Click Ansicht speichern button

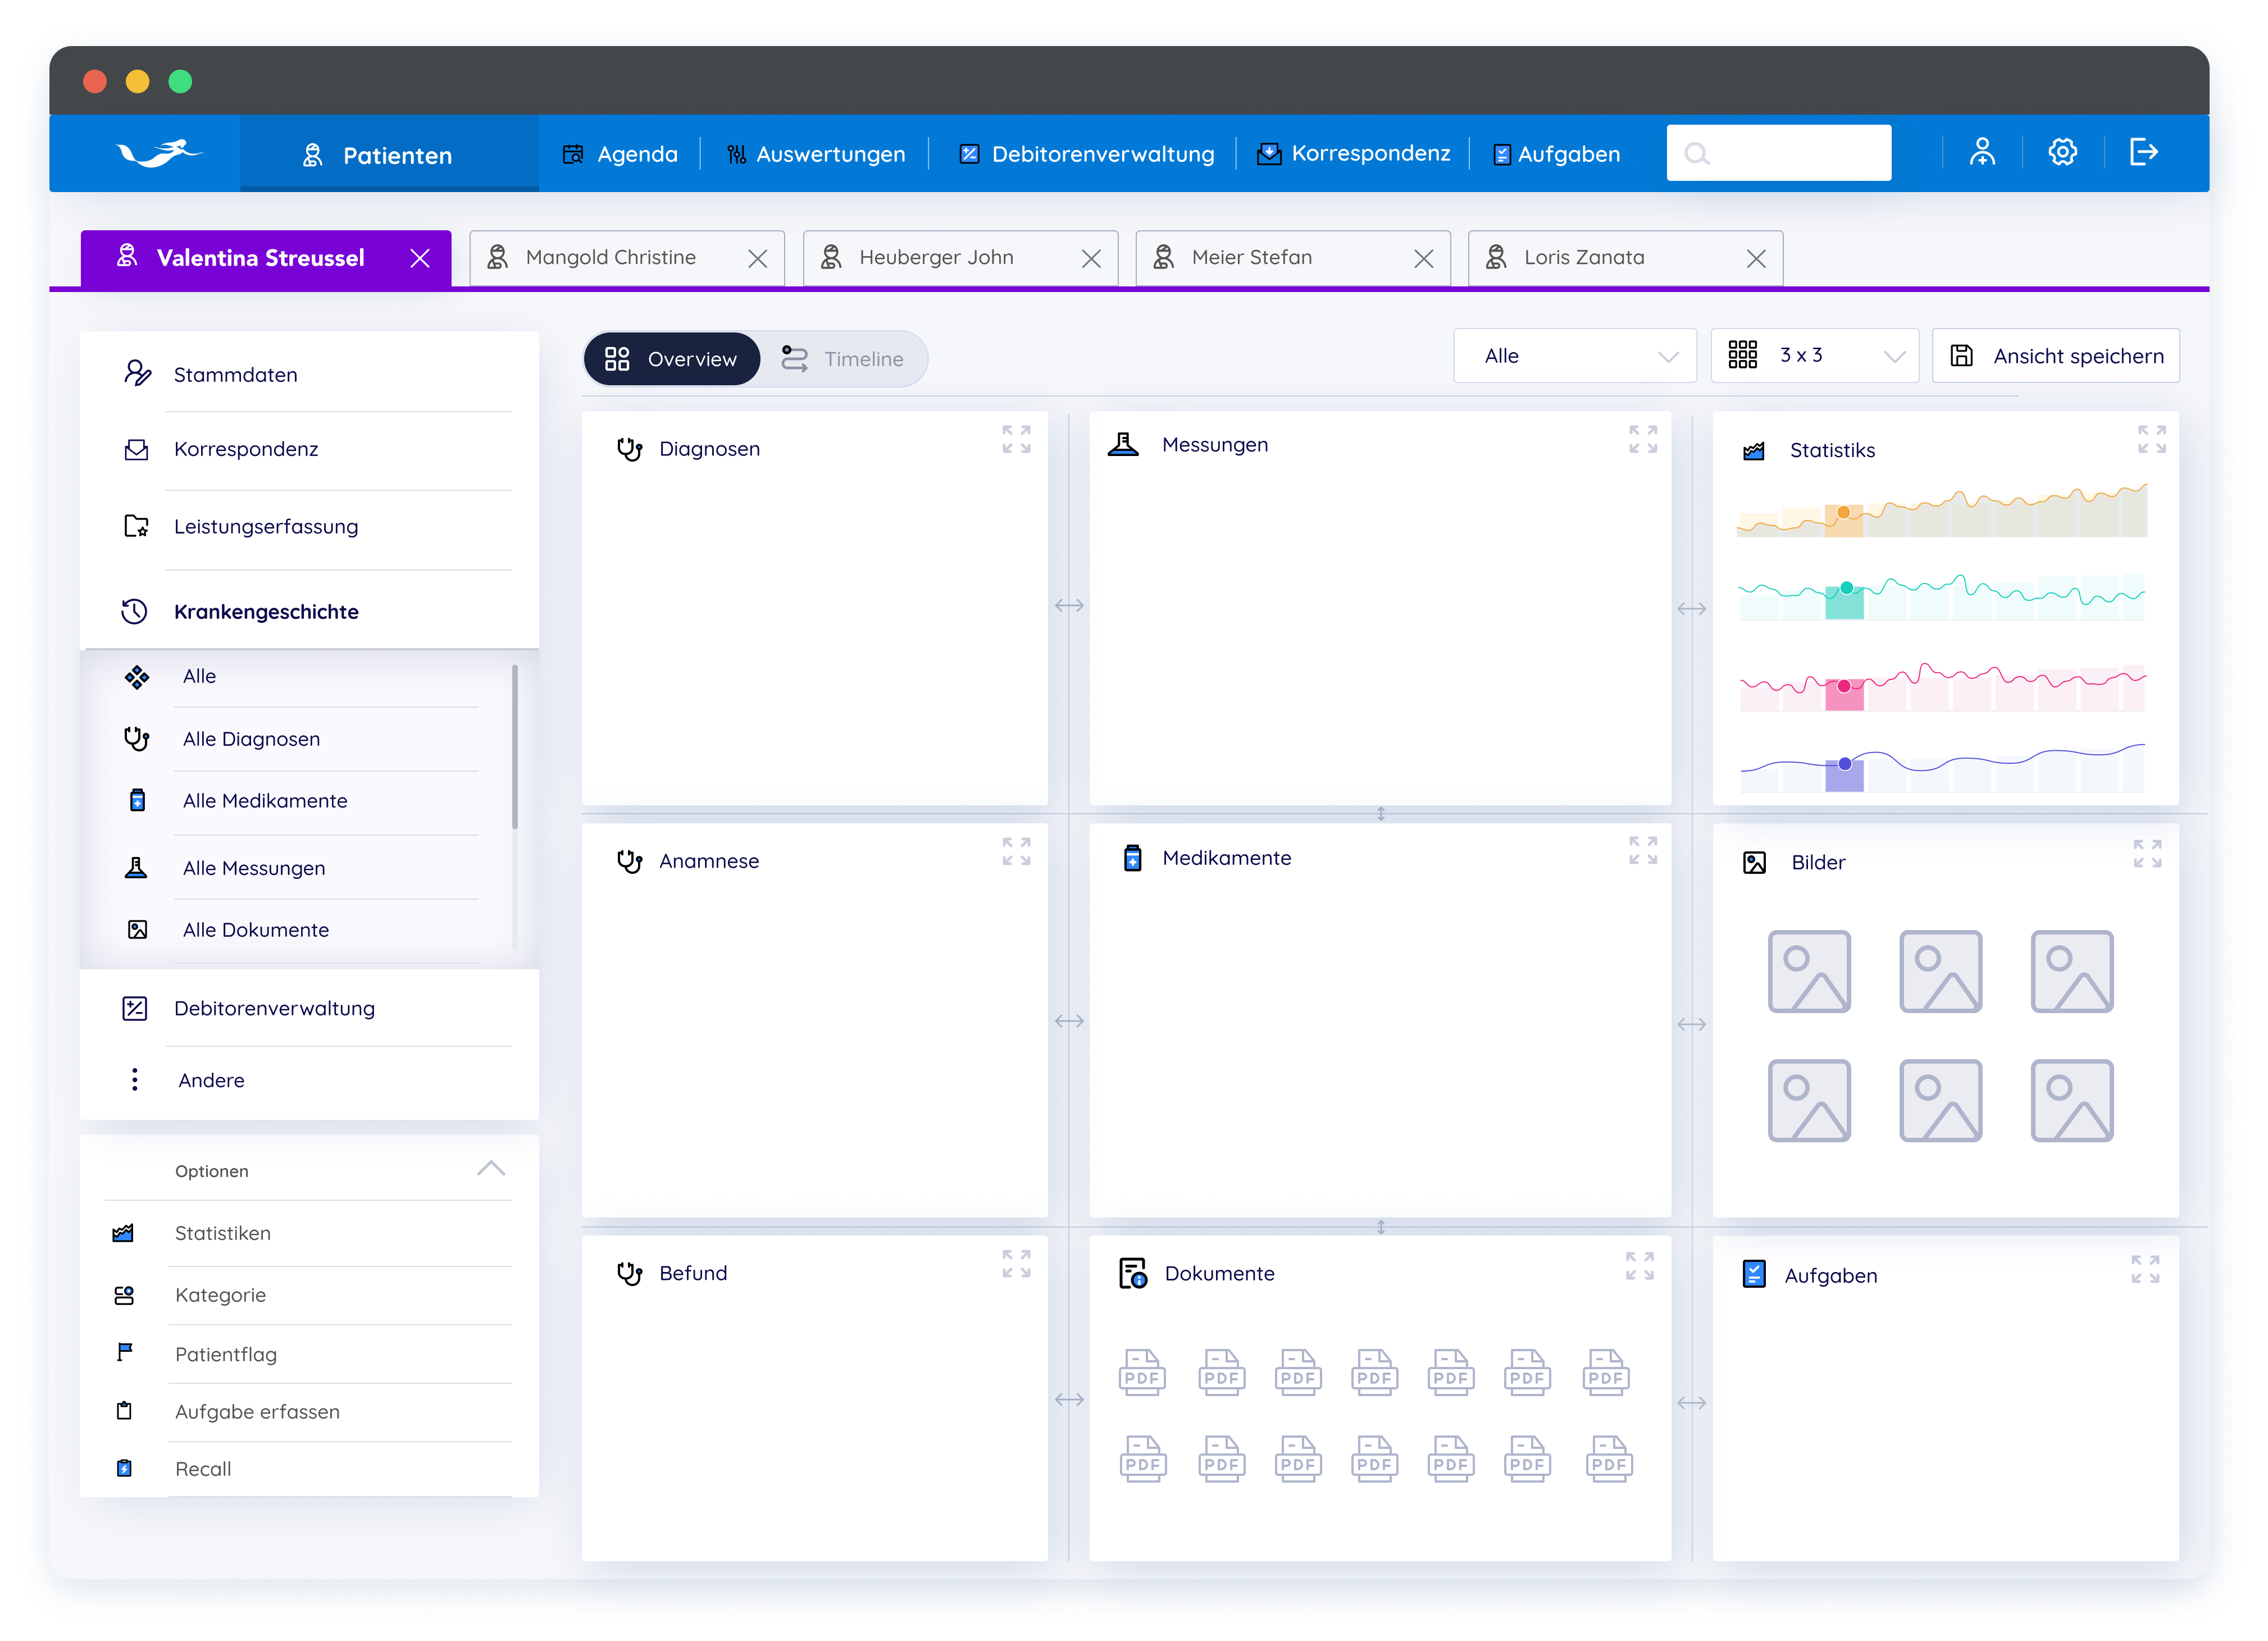pos(2055,356)
